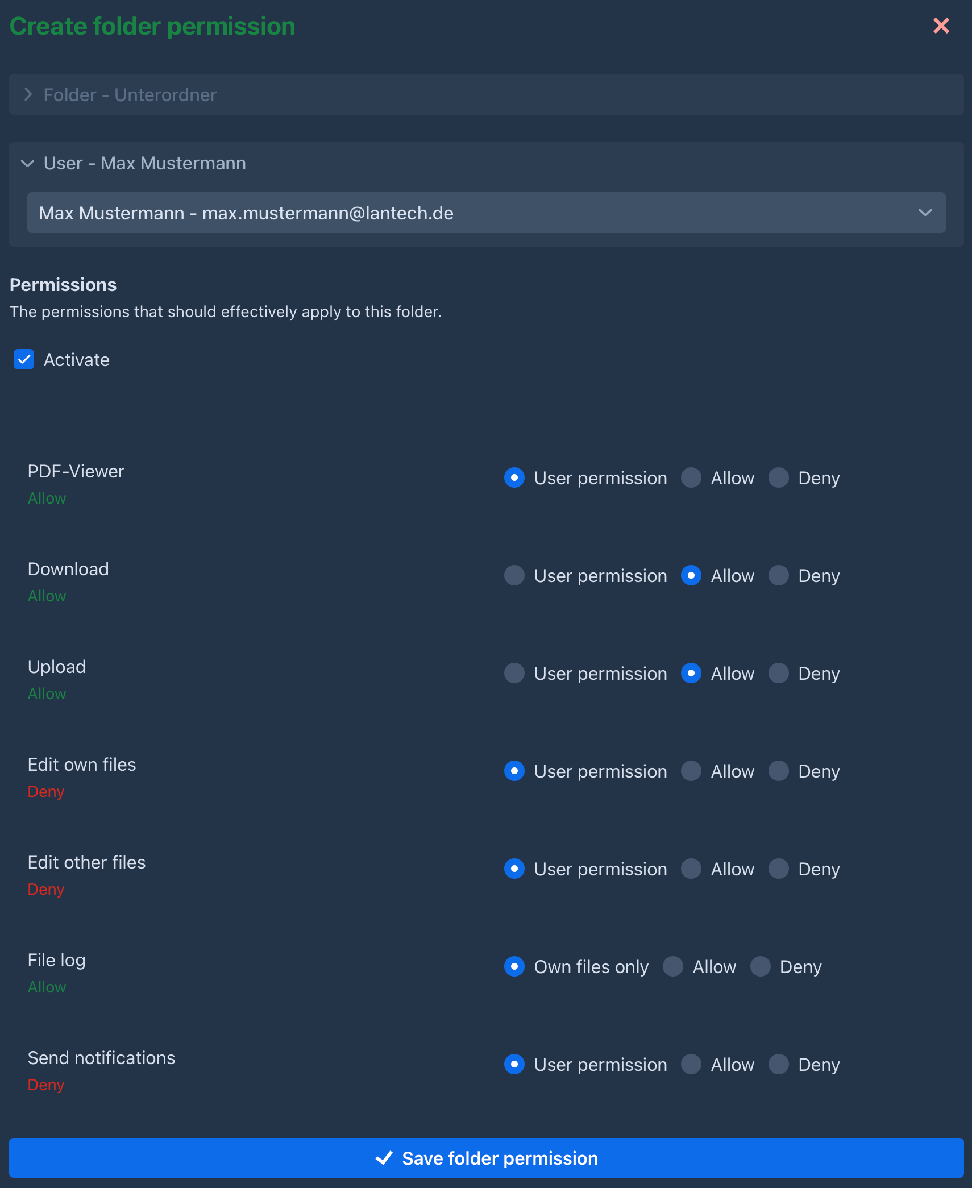Image resolution: width=972 pixels, height=1188 pixels.
Task: Select User permission for Upload
Action: 514,673
